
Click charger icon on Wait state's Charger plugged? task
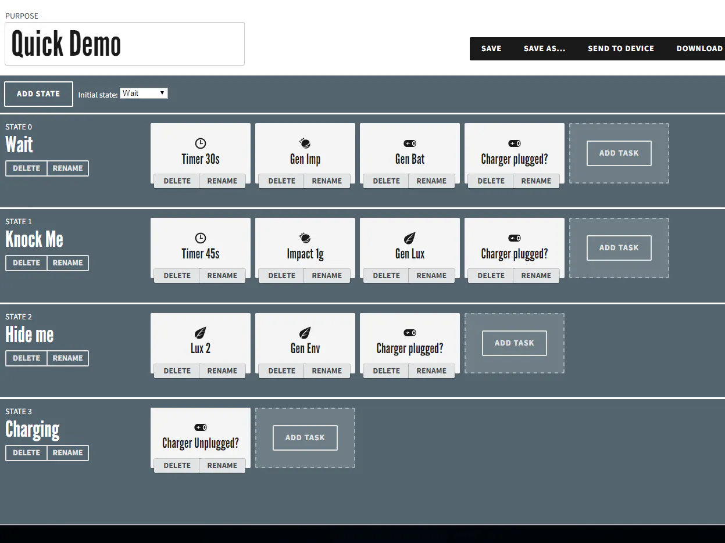pos(514,143)
